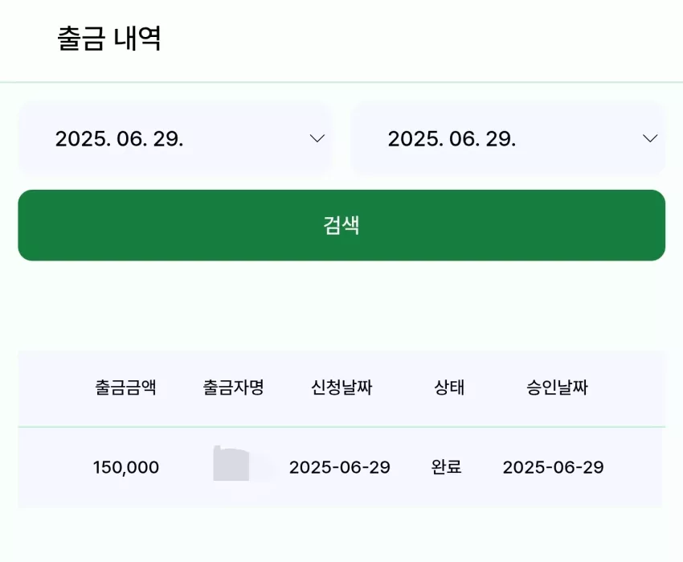Click the 완료 status text
Screen dimensions: 683x562
tap(447, 467)
